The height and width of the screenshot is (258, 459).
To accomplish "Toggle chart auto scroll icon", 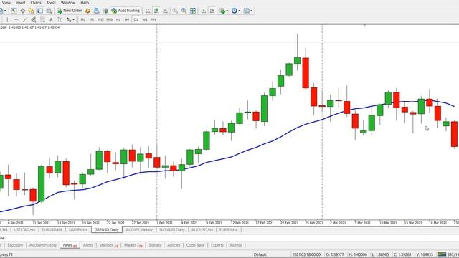I will click(204, 11).
